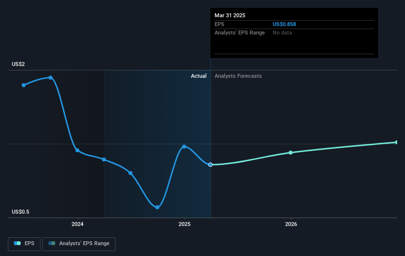The image size is (405, 256).
Task: Click the EPS data point at 2024 start
Action: 77,150
